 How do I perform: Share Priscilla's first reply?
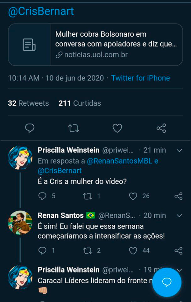[179, 196]
